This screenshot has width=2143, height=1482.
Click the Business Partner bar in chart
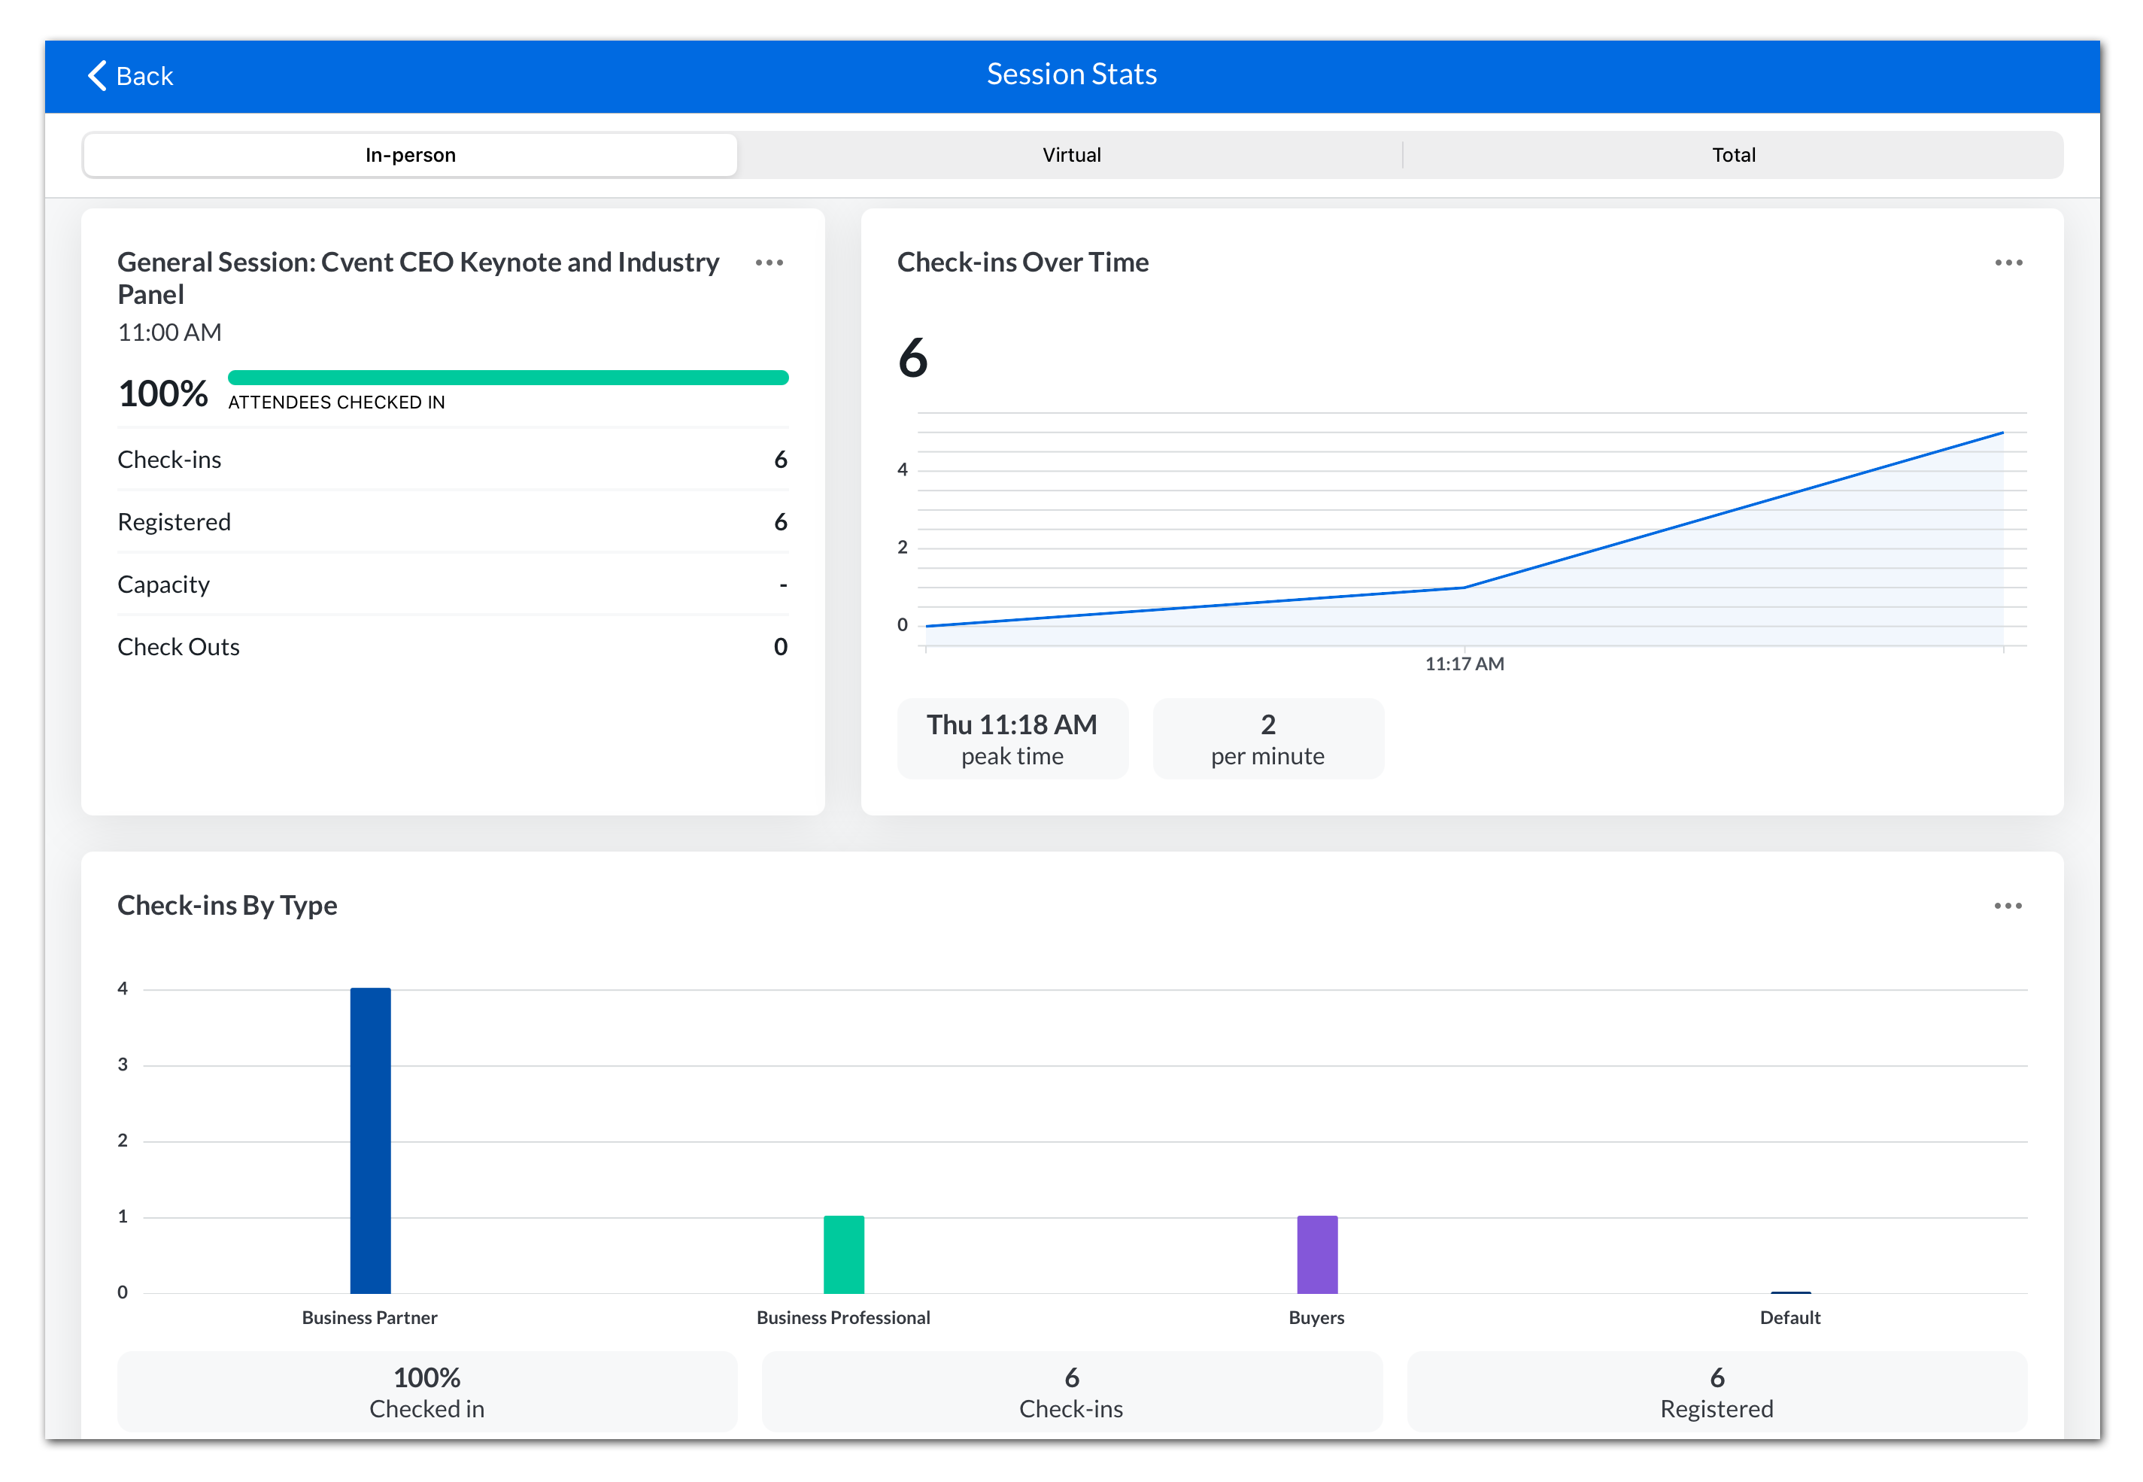tap(371, 1140)
